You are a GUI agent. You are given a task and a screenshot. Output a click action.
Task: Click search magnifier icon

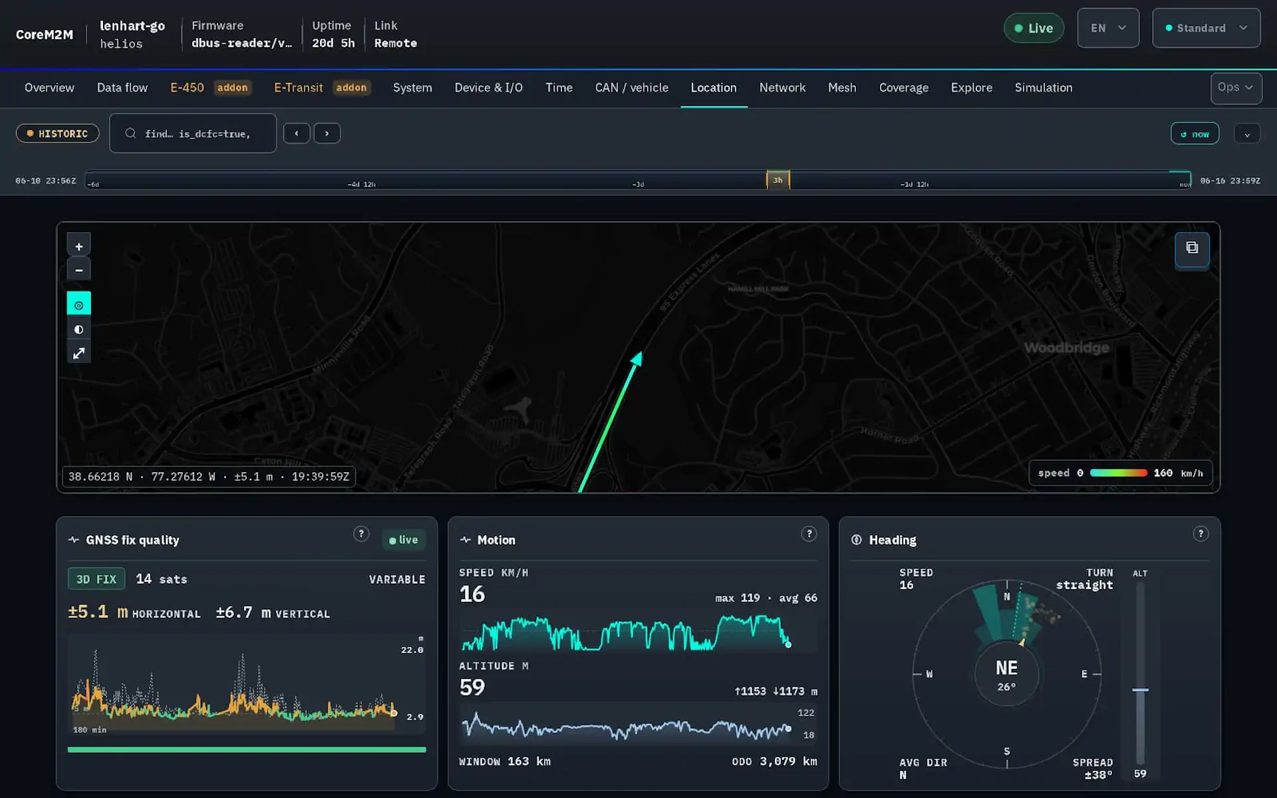(x=130, y=133)
